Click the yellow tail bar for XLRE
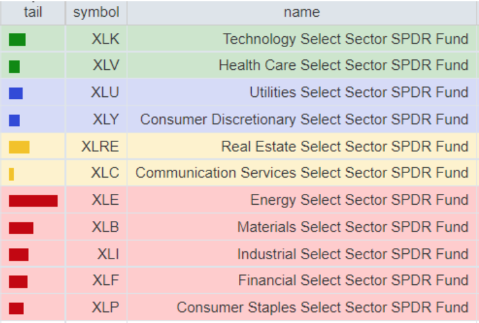Screen dimensions: 479x323 [19, 147]
